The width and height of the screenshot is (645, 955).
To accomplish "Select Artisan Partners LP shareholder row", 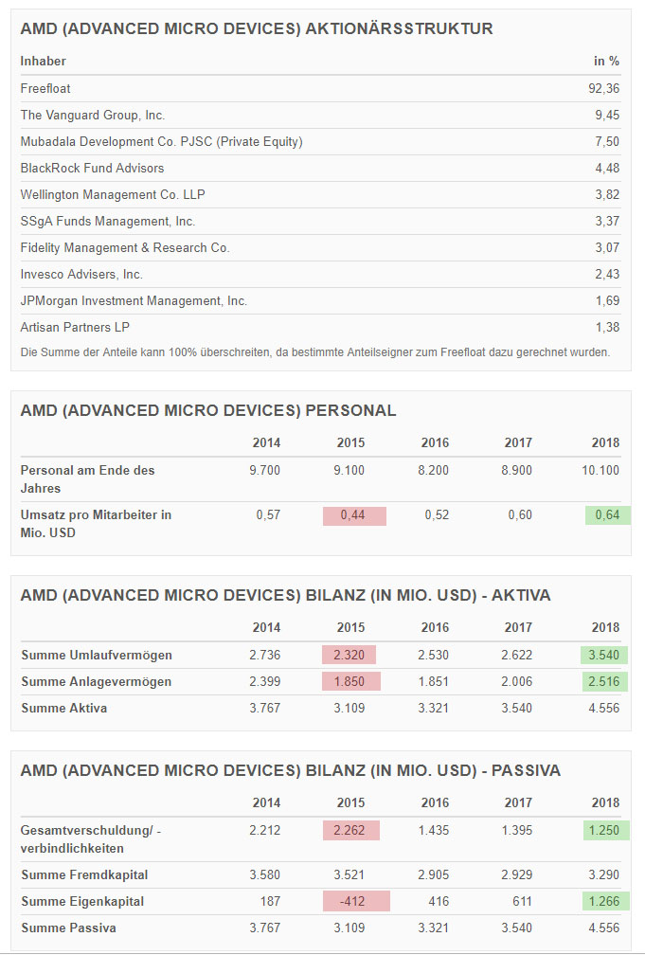I will tap(75, 327).
